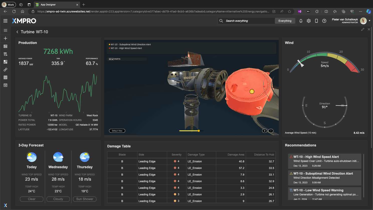373x210 pixels.
Task: Click the help question mark icon
Action: coord(324,21)
